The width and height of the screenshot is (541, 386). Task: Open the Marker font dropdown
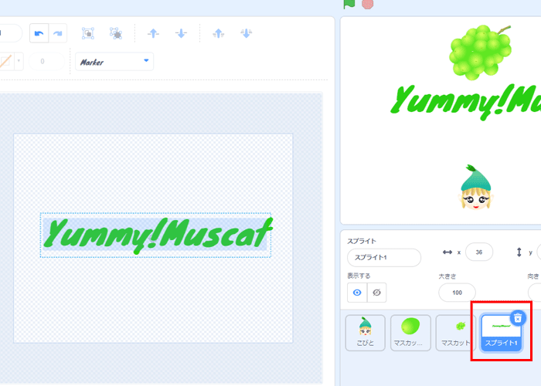[x=114, y=62]
